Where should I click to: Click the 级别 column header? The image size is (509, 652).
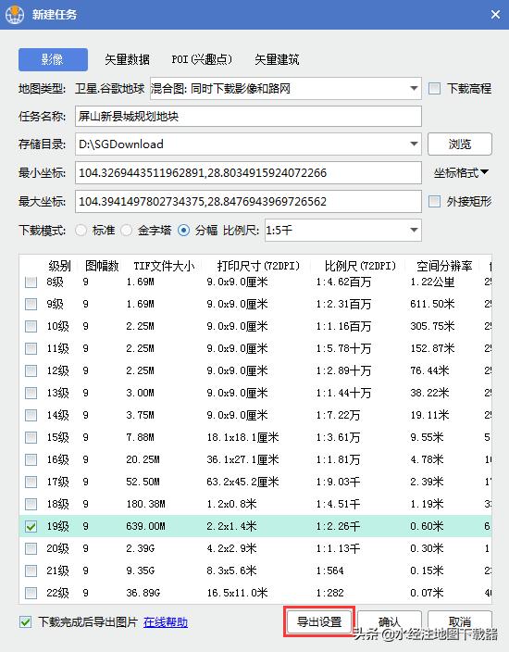point(59,266)
